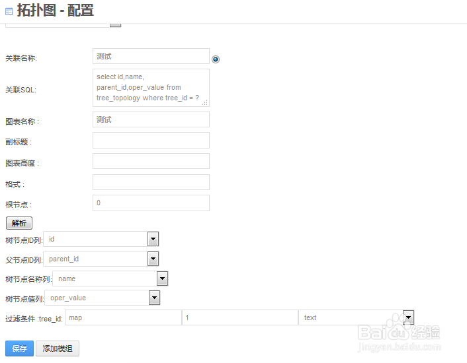Click the 图表名称 input field
Image resolution: width=467 pixels, height=363 pixels.
pos(151,119)
